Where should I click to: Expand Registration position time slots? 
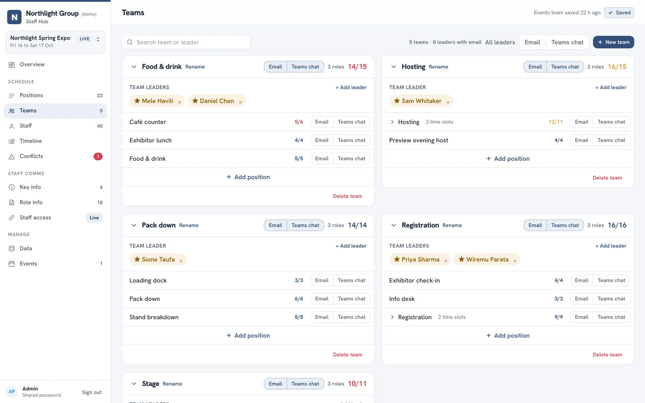tap(392, 318)
